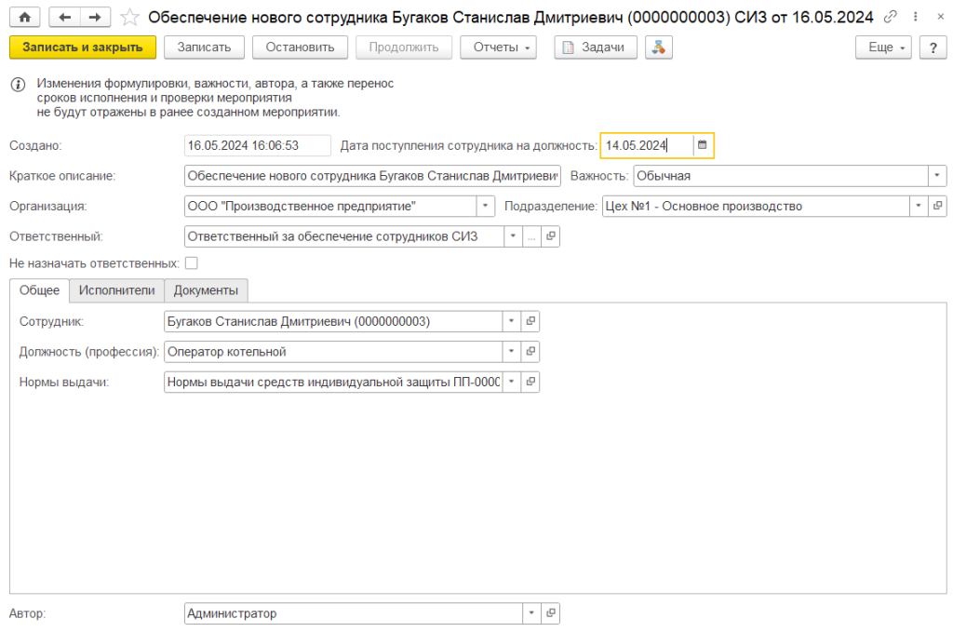Screen dimensions: 953x632
Task: Open the Сотрудник record with open icon
Action: (x=530, y=321)
